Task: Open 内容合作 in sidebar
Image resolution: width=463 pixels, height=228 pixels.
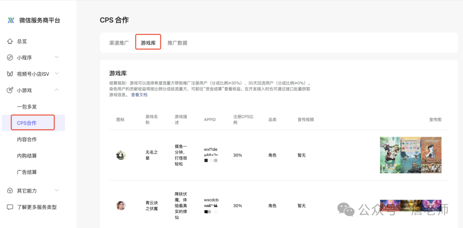Action: 27,139
